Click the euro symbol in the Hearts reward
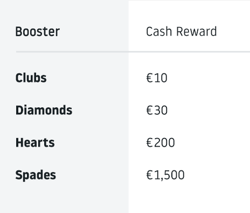The image size is (250, 213). pyautogui.click(x=150, y=143)
